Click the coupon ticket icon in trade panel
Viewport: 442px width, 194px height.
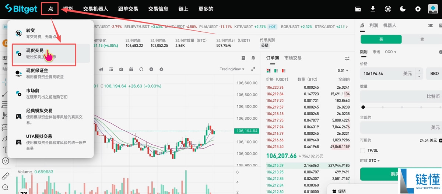click(x=430, y=25)
